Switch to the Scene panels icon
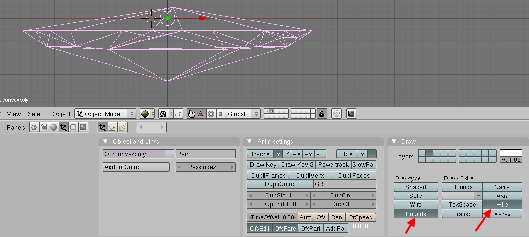This screenshot has height=237, width=529. (x=83, y=127)
